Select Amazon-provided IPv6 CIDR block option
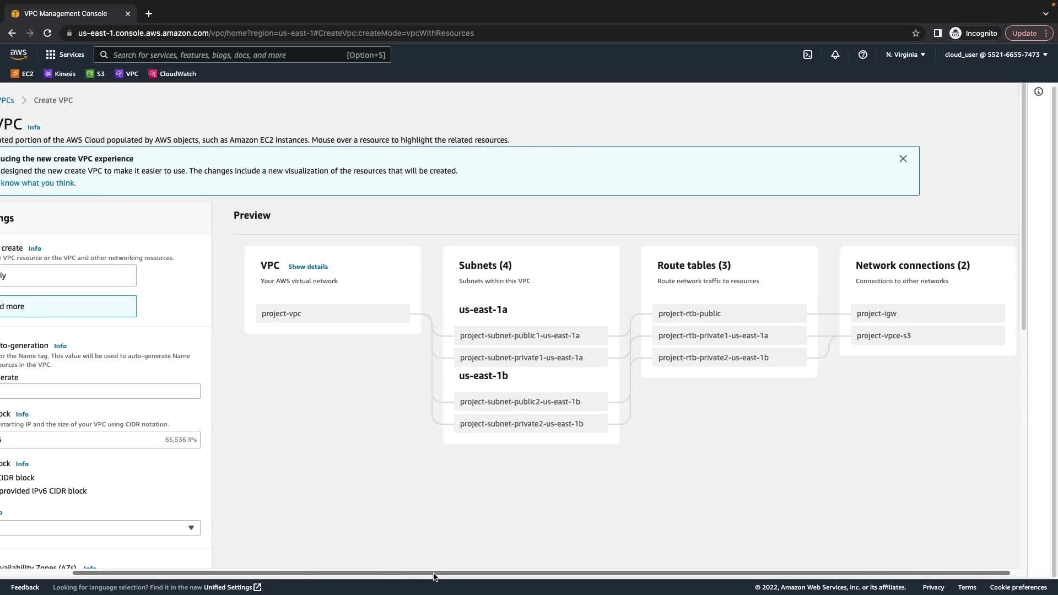Viewport: 1058px width, 595px height. (44, 491)
